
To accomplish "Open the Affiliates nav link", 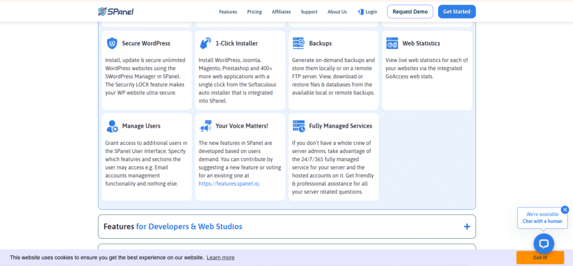I will click(x=281, y=12).
